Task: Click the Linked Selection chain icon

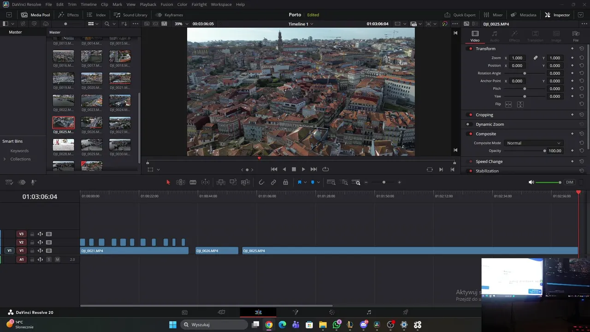Action: point(273,182)
